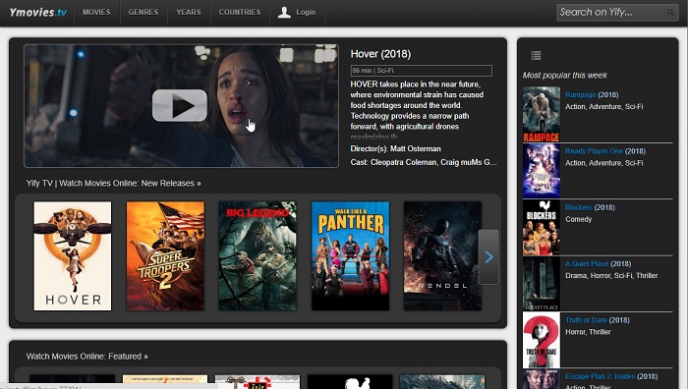Click 'Action, Adventure, Sci-Fi' genres under Rampage
Viewport: 688px width, 389px height.
604,106
